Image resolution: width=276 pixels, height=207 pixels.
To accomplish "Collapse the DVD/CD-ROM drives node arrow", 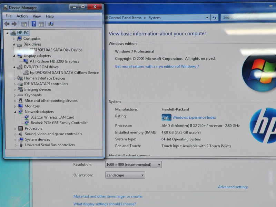I will click(14, 67).
